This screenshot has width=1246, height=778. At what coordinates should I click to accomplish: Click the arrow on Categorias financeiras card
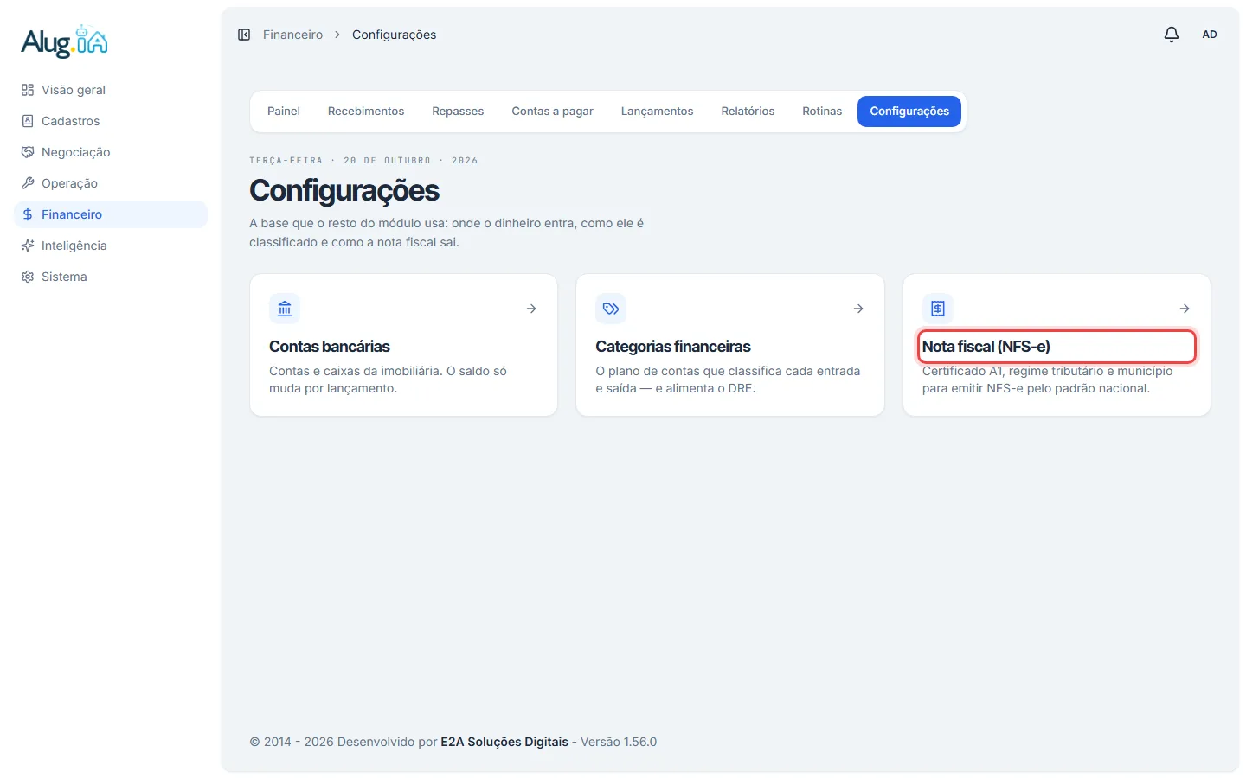click(858, 309)
